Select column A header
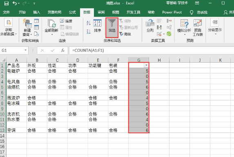 coord(16,60)
